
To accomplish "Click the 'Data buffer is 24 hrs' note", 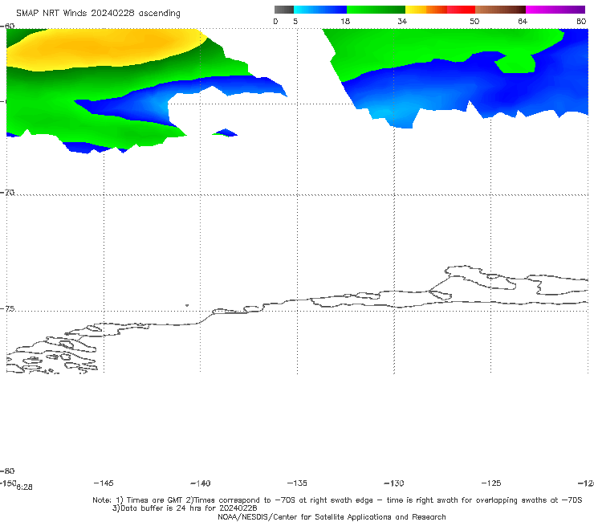I will (x=185, y=508).
